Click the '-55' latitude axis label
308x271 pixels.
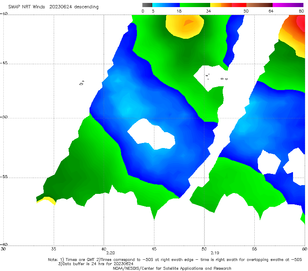[x=4, y=176]
